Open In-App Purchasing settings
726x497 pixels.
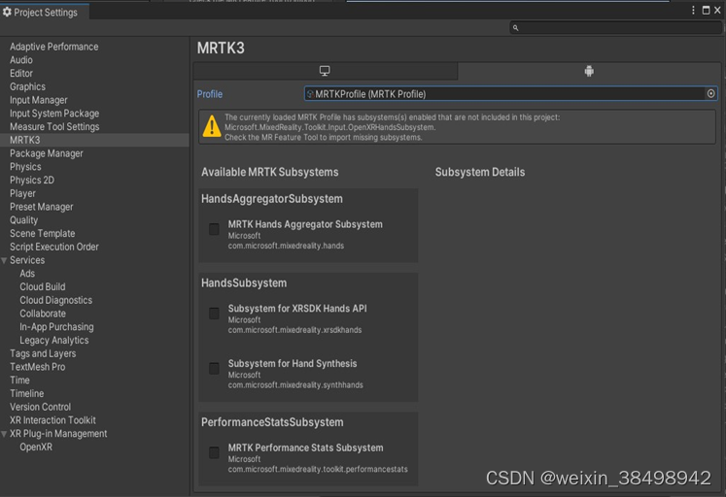pyautogui.click(x=56, y=327)
